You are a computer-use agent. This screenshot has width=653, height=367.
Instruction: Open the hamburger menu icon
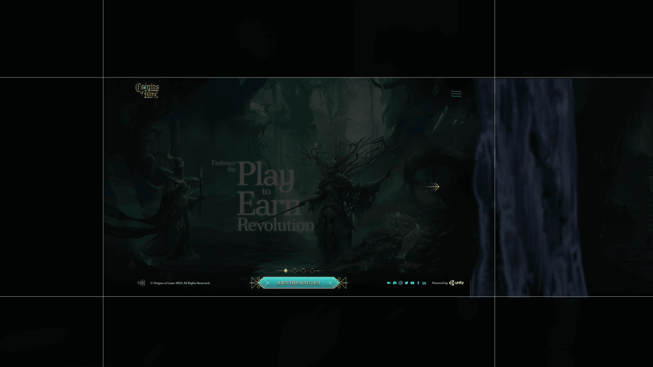456,94
